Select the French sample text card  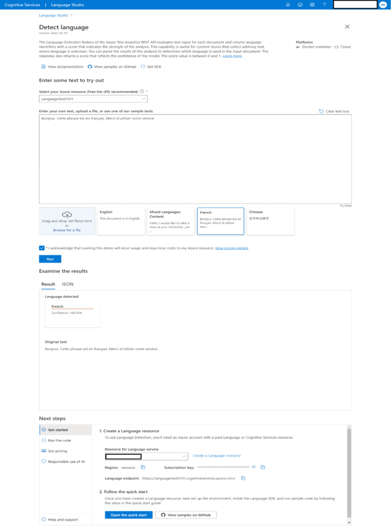tap(221, 221)
